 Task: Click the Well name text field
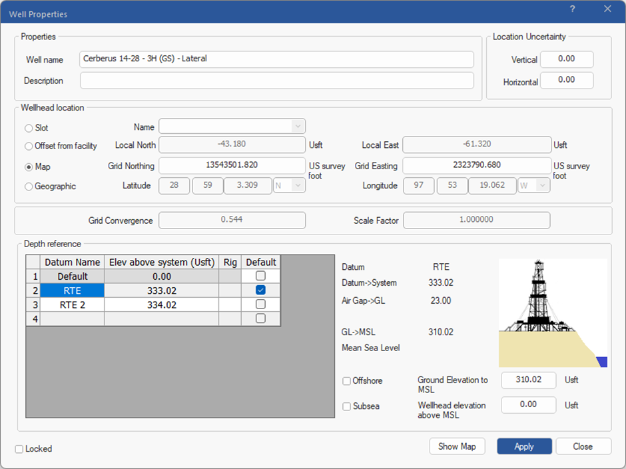click(276, 59)
